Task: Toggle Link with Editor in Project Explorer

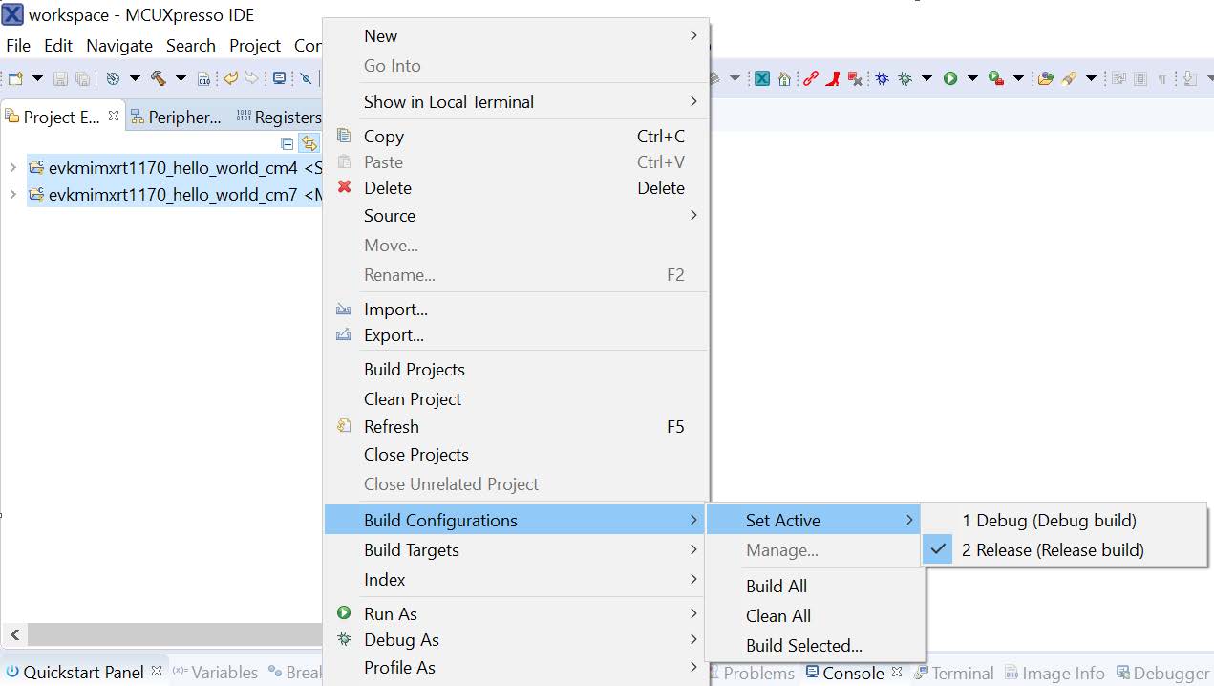Action: coord(309,144)
